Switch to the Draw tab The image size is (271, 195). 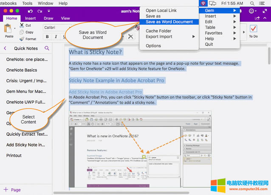pyautogui.click(x=48, y=18)
